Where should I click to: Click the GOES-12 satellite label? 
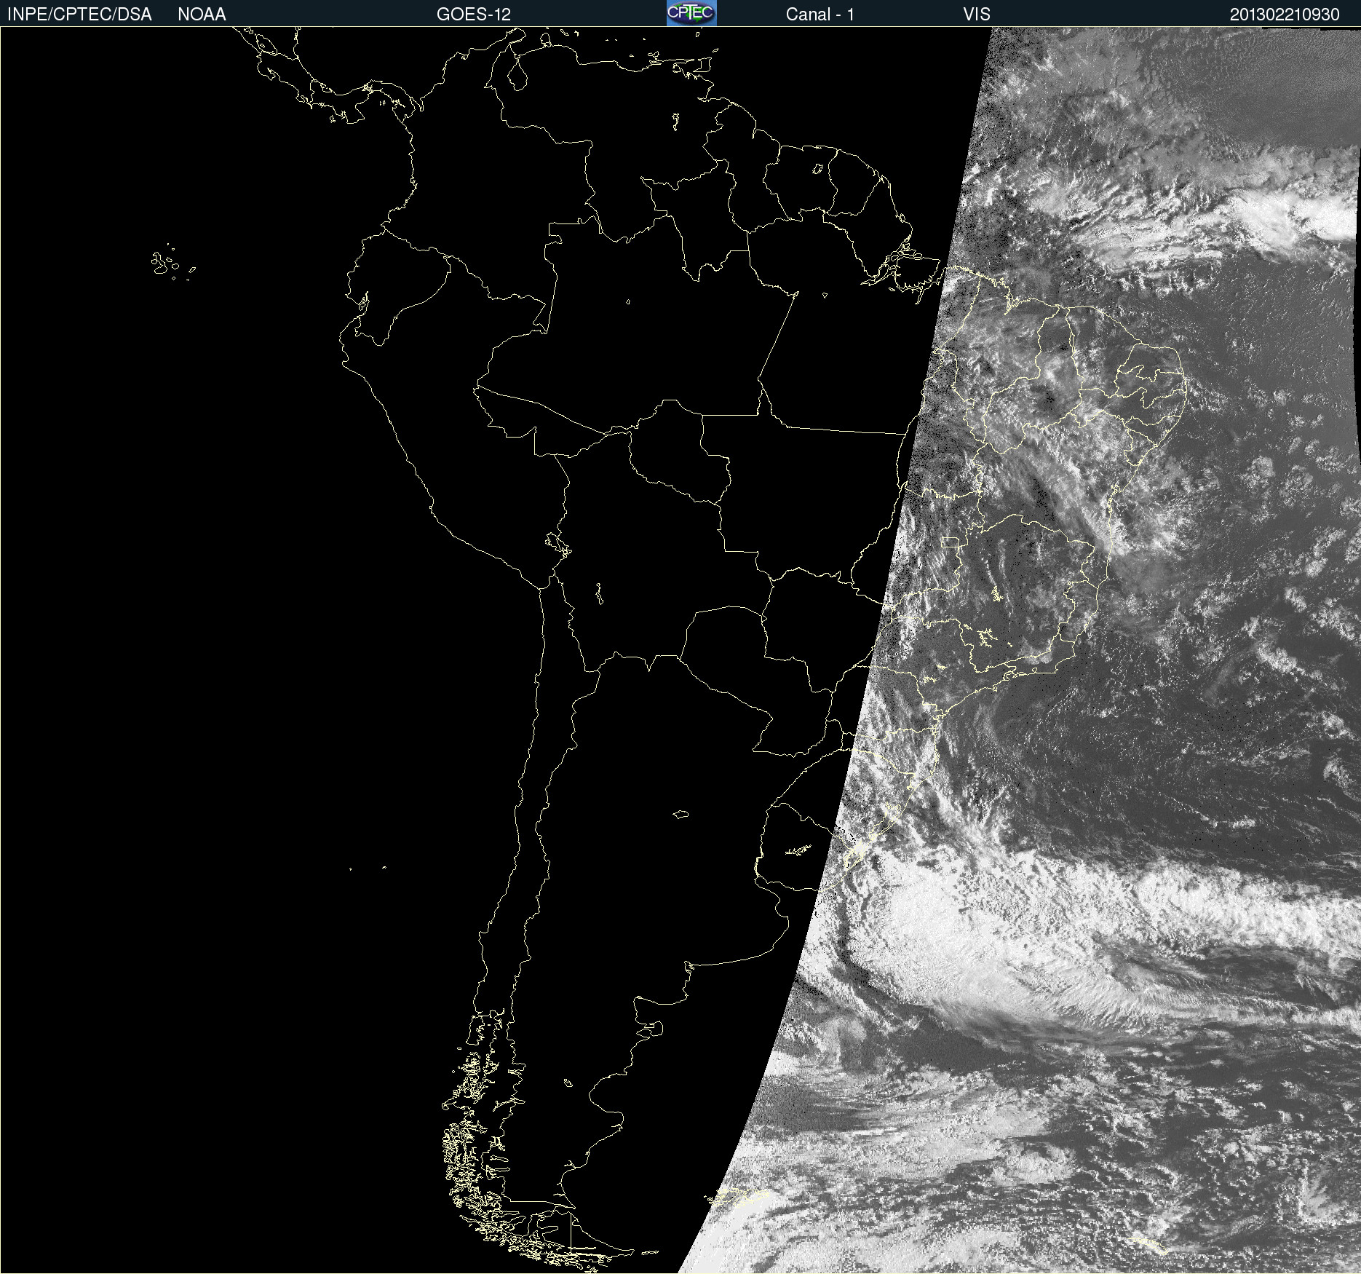(474, 15)
